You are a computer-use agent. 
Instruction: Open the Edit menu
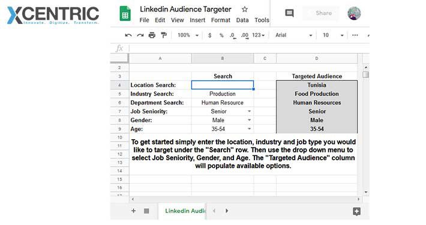pyautogui.click(x=160, y=20)
